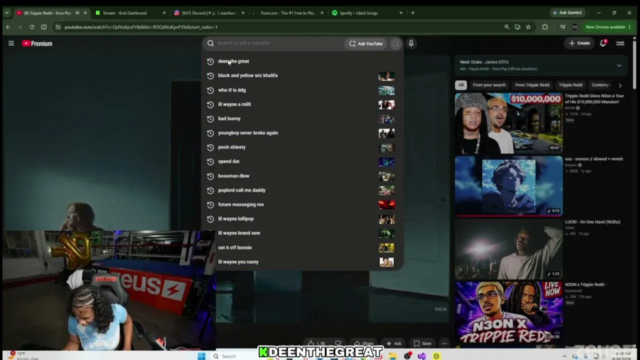
Task: Open the Chrome zoom magnifier icon
Action: 506,27
